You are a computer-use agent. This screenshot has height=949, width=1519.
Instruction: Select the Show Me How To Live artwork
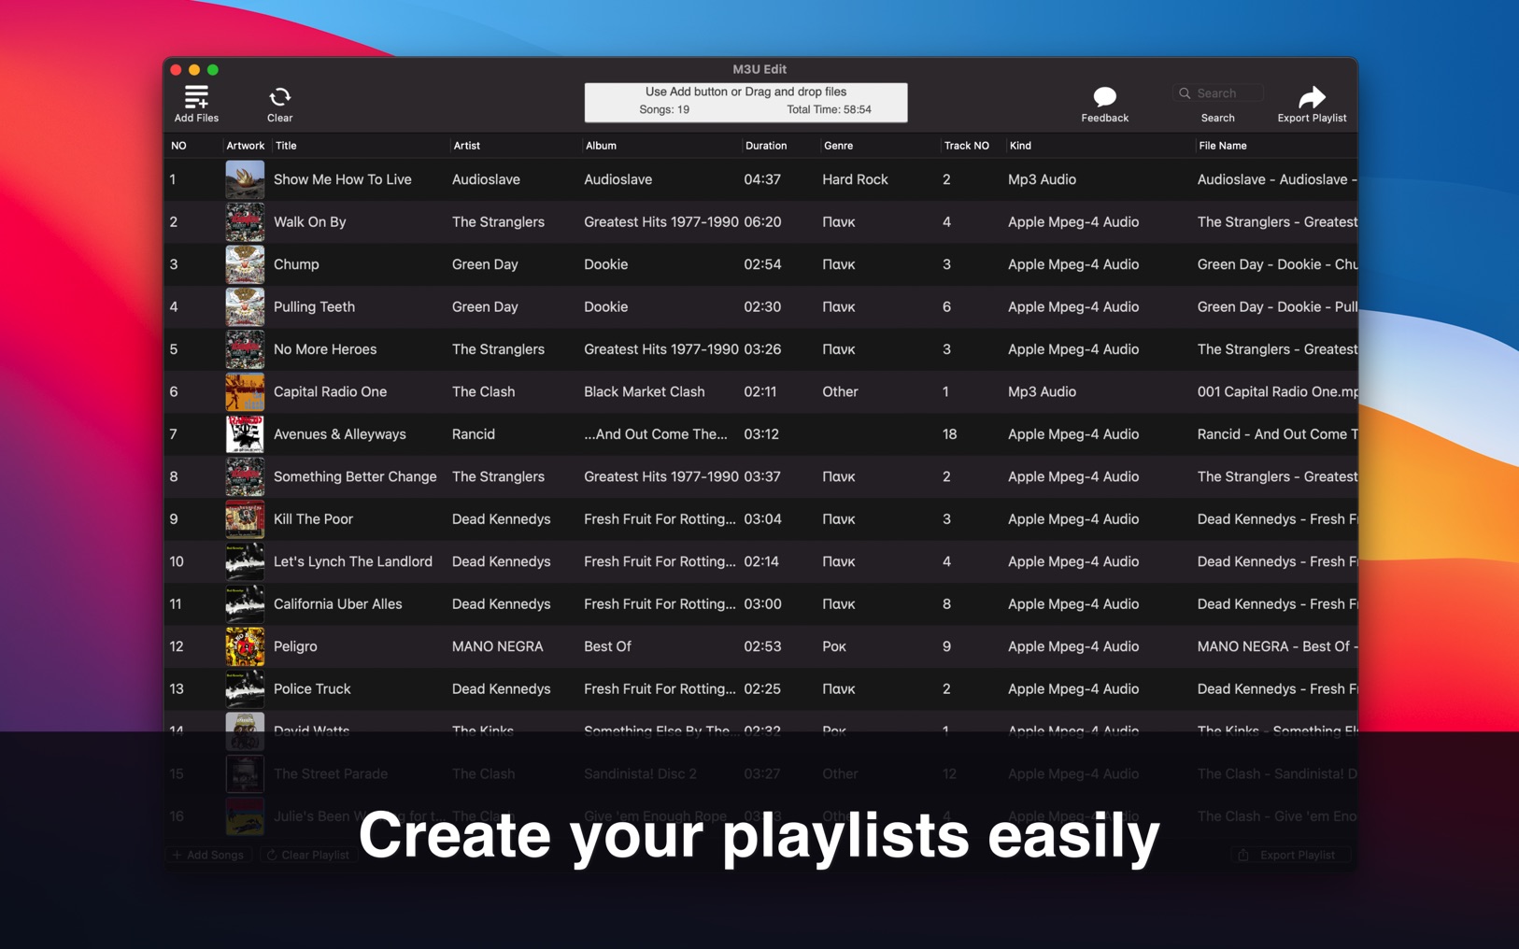pos(245,179)
